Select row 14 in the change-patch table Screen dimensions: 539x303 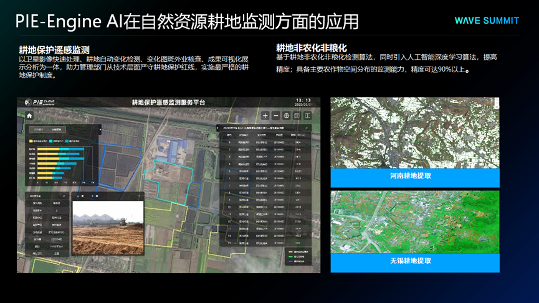point(265,236)
